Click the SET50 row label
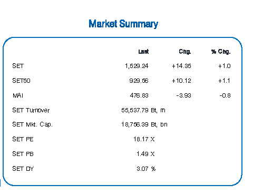This screenshot has width=253, height=194. point(21,81)
